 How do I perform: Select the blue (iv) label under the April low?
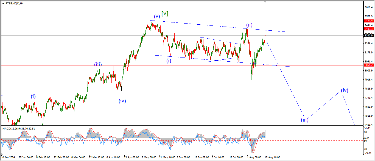pyautogui.click(x=122, y=101)
